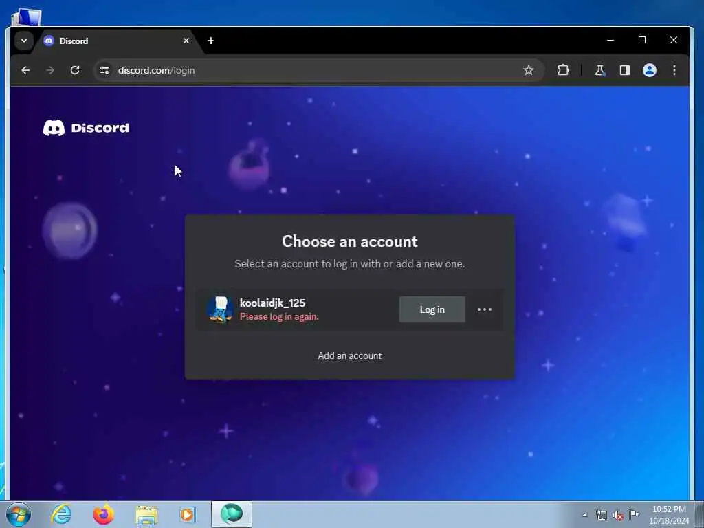The height and width of the screenshot is (528, 704).
Task: Click Add an account link
Action: 350,355
